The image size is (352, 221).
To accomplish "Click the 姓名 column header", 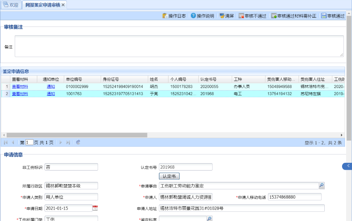I will pyautogui.click(x=158, y=79).
